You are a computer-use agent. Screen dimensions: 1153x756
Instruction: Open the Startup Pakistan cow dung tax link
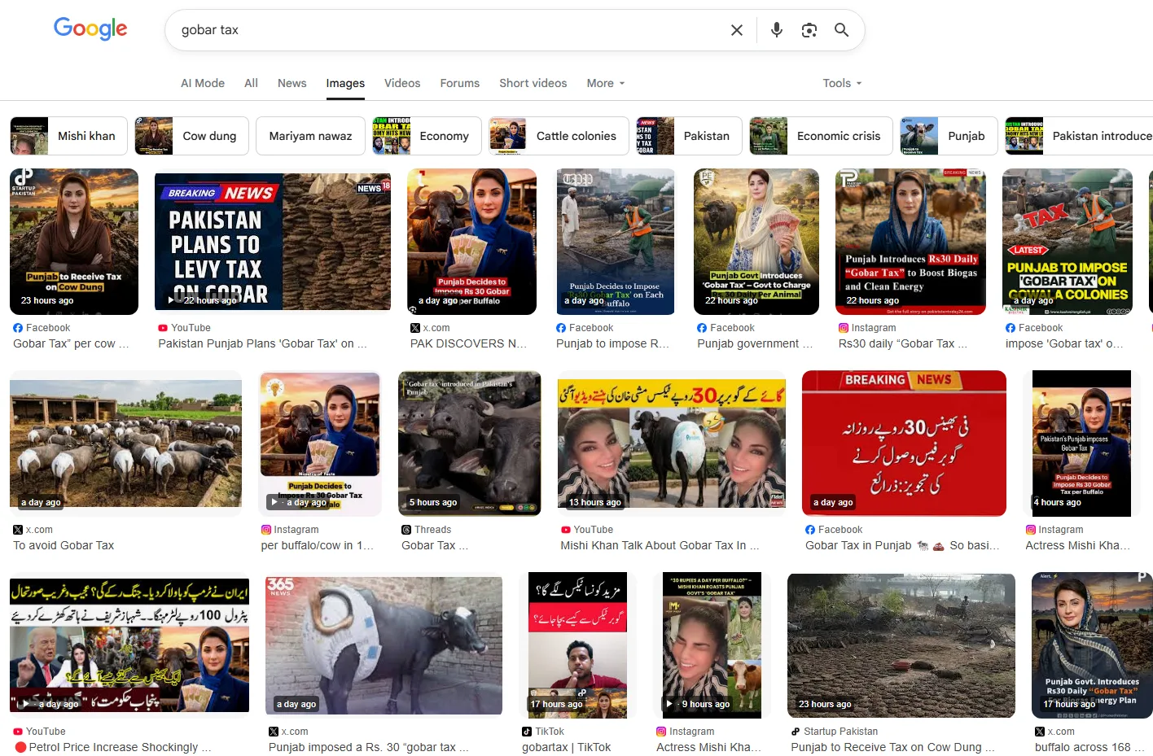(892, 747)
